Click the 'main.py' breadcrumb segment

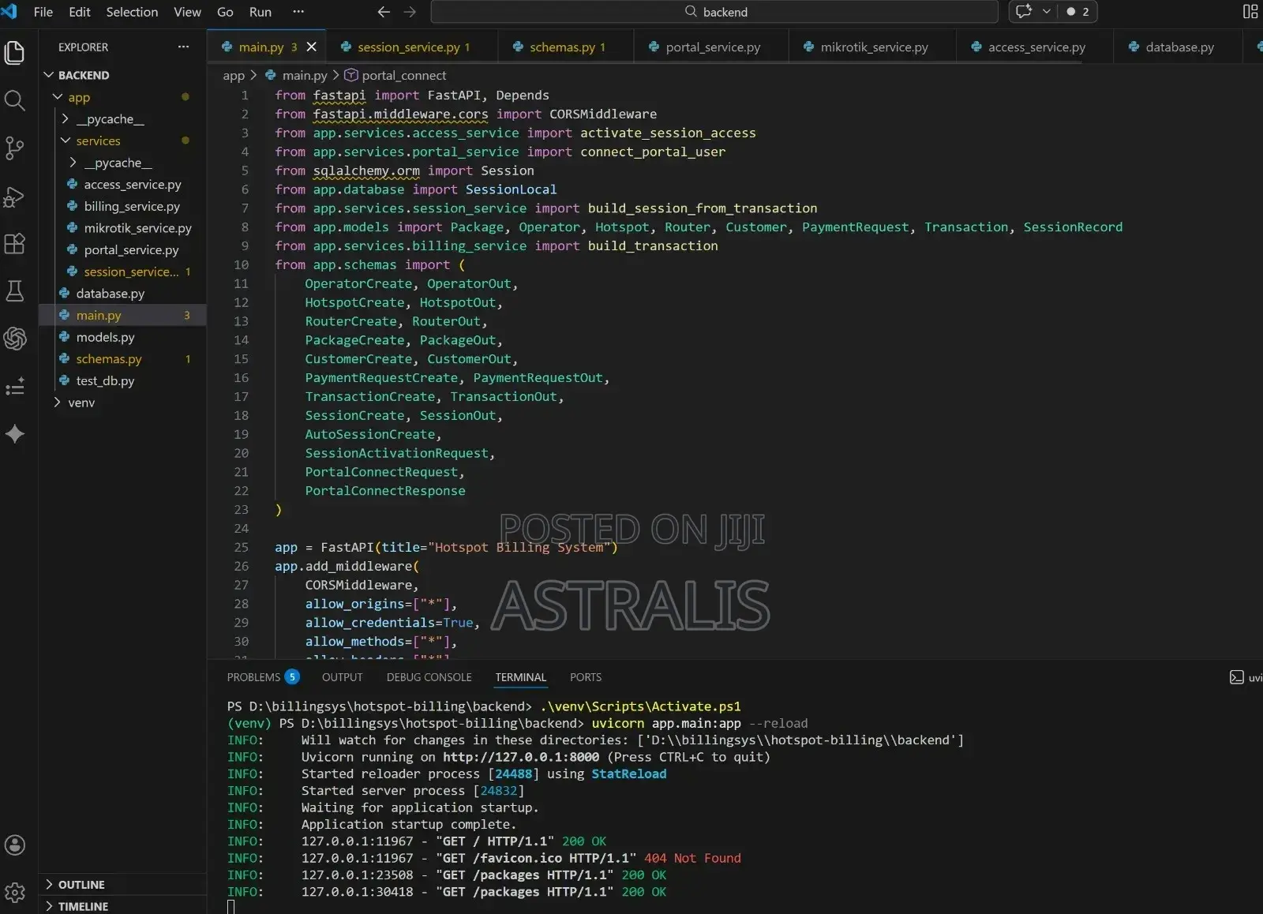(297, 75)
